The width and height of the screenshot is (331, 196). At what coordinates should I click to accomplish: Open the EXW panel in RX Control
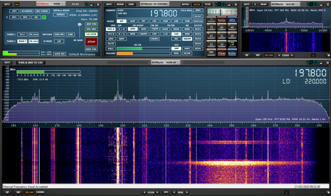pos(131,4)
